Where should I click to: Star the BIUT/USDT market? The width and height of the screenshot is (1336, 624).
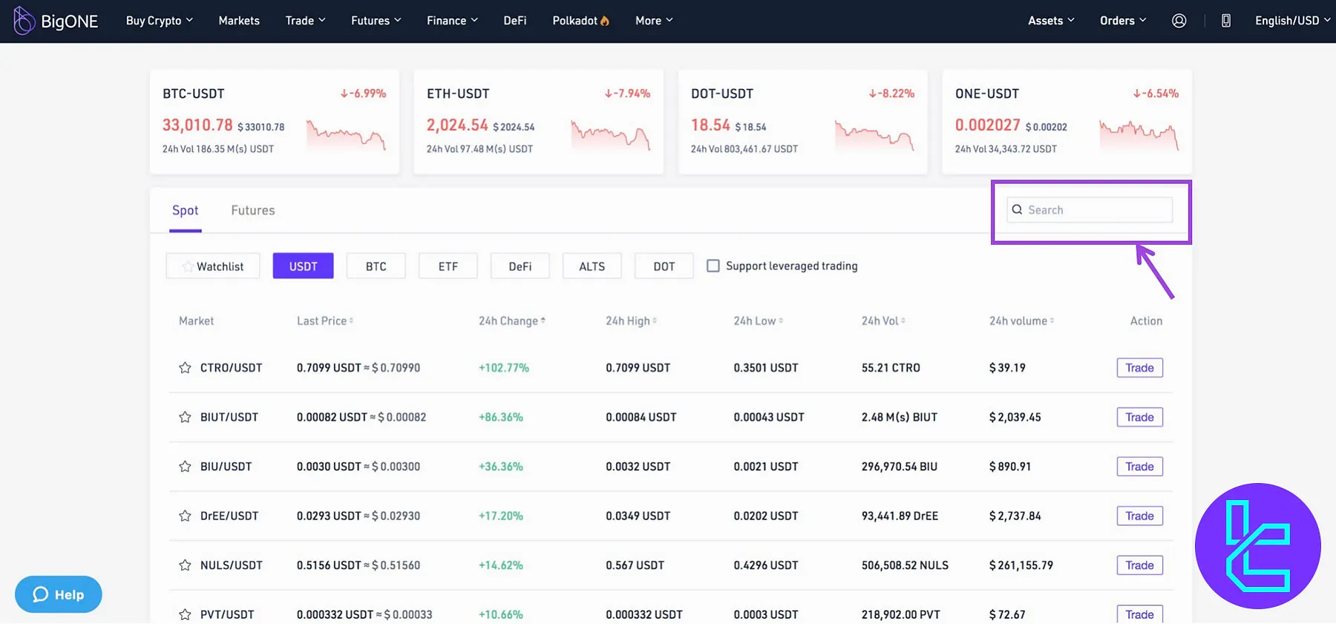[185, 417]
